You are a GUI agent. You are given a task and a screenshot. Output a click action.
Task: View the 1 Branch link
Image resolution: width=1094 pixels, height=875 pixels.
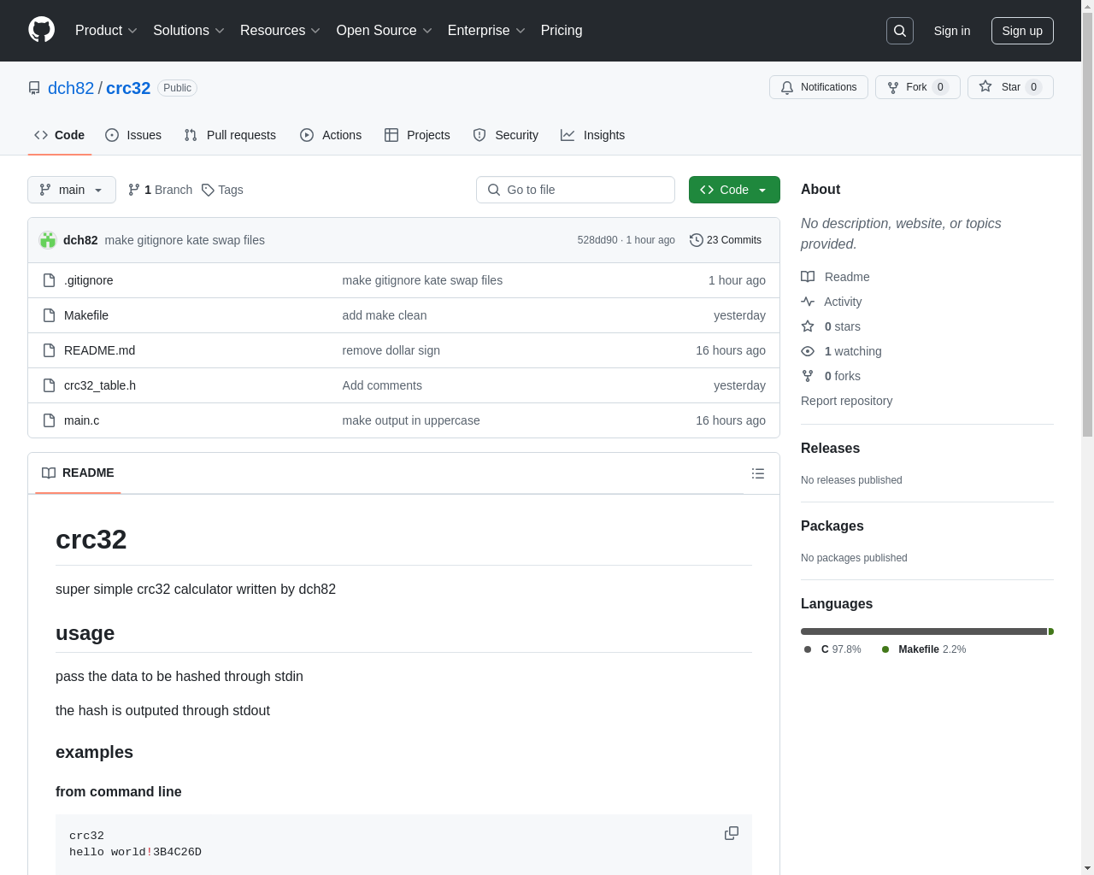pyautogui.click(x=160, y=190)
